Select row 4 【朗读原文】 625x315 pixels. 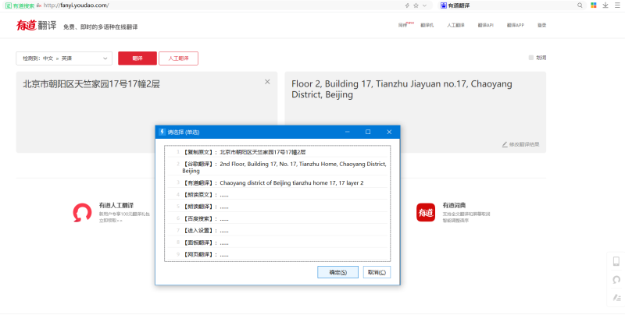pyautogui.click(x=277, y=195)
